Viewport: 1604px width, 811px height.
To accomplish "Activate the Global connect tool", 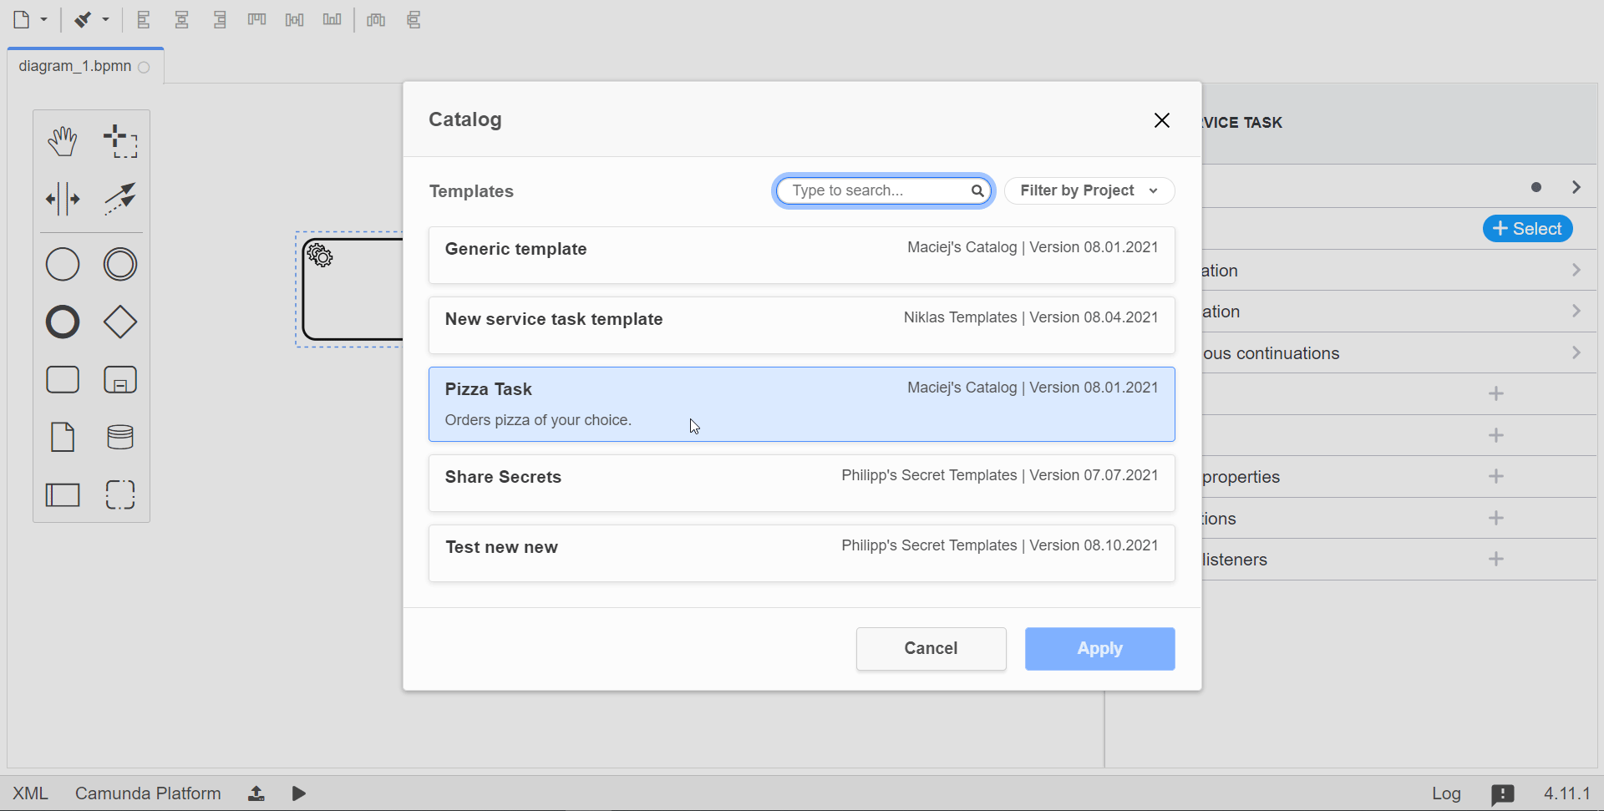I will 120,199.
